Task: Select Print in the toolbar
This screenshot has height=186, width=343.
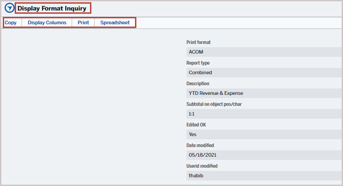Action: coord(83,22)
